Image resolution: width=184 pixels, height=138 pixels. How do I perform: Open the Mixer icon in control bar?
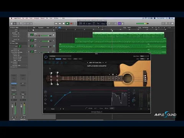(28, 23)
